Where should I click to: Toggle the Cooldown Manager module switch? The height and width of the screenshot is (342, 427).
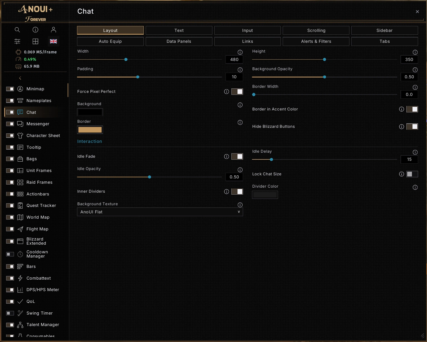point(10,254)
